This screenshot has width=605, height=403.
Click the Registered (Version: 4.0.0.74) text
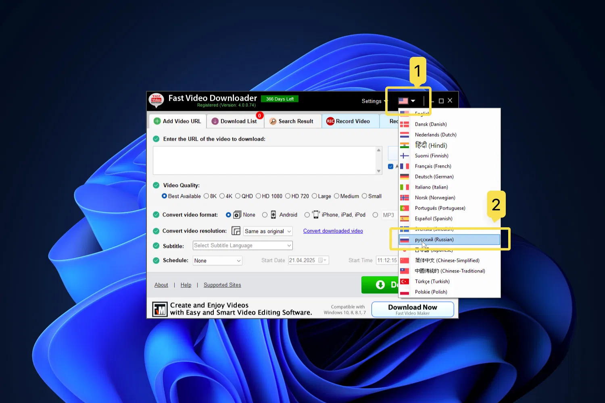[226, 105]
